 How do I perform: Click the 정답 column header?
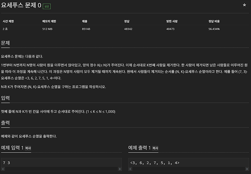click(127, 21)
